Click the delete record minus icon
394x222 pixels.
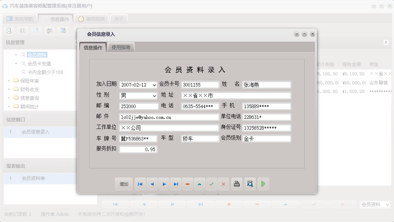point(188,184)
